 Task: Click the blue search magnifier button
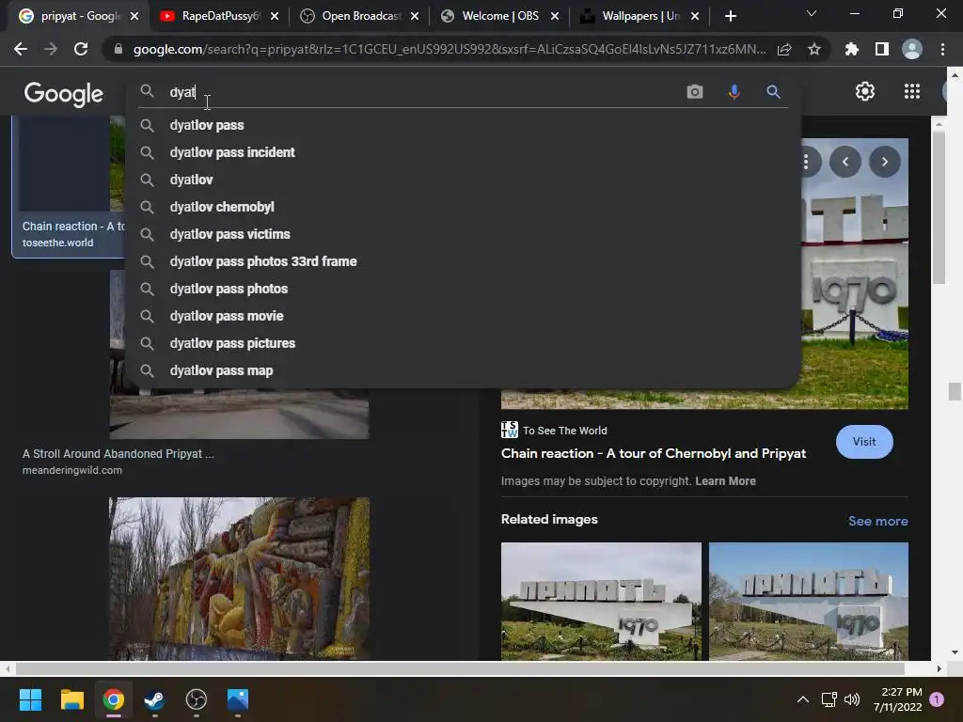[773, 92]
